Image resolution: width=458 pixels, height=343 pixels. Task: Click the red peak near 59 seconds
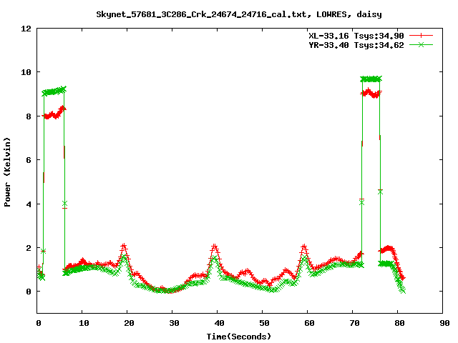coord(304,247)
